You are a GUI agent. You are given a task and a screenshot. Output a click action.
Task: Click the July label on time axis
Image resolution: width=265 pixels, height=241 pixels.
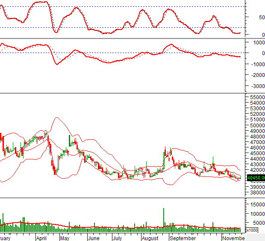click(117, 238)
